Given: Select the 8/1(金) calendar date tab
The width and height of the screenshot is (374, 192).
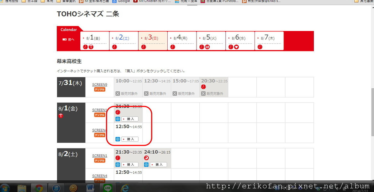Looking at the screenshot, I should (95, 41).
